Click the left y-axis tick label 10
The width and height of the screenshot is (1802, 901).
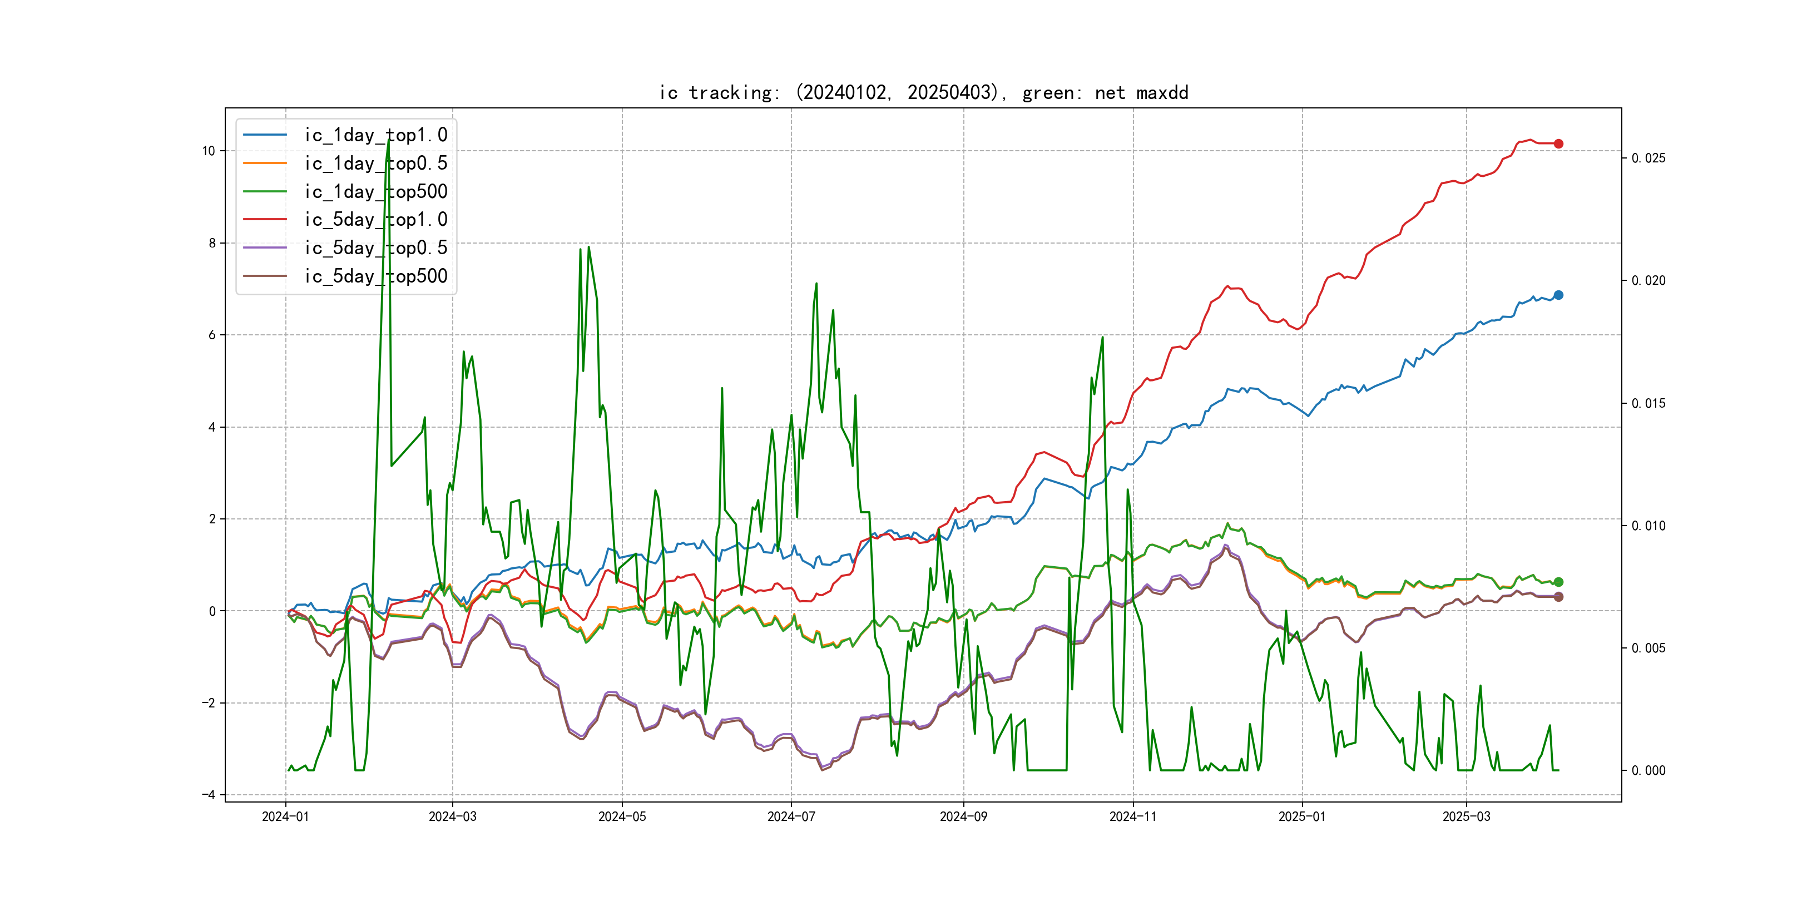coord(209,151)
